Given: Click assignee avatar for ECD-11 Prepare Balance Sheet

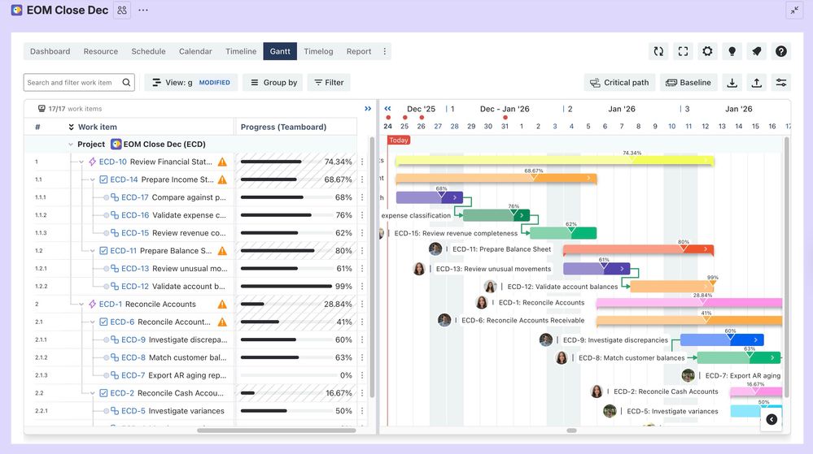Looking at the screenshot, I should tap(435, 249).
